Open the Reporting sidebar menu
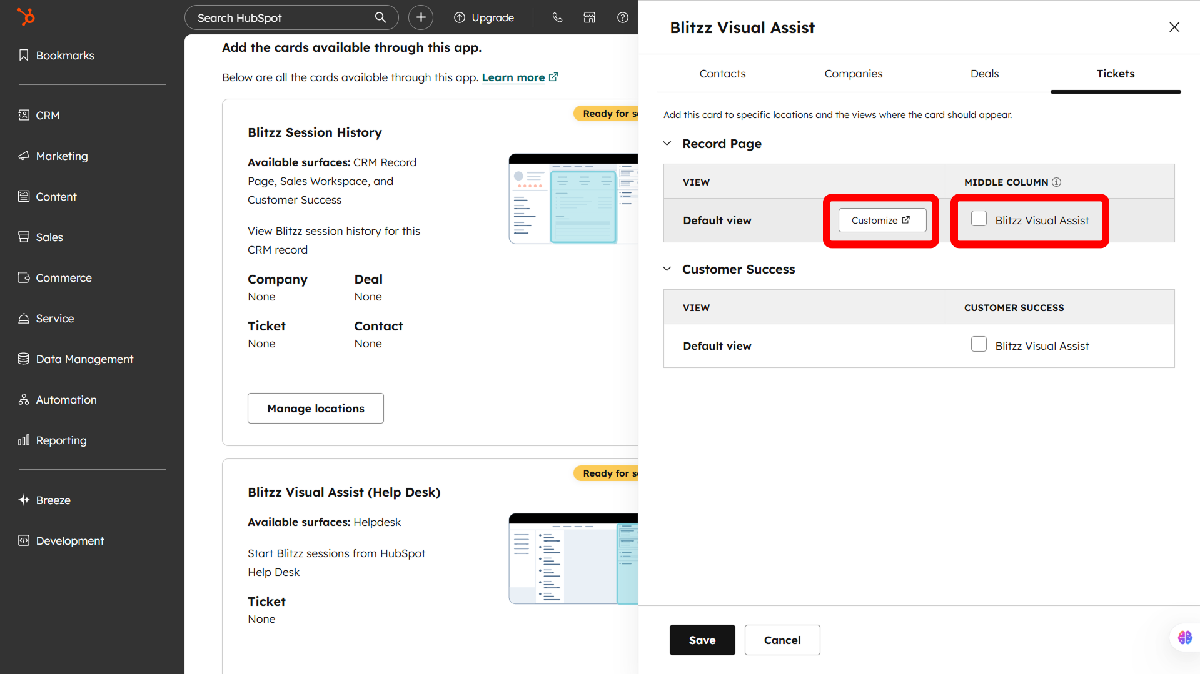 point(53,440)
